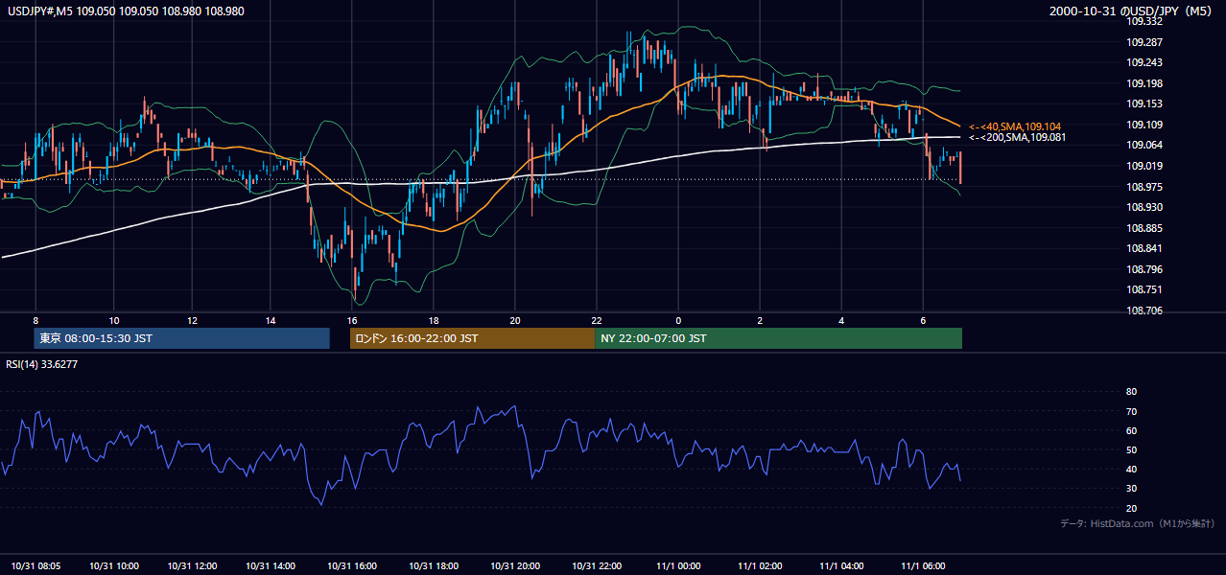Screen dimensions: 1226x575
Task: Click RSI scale value 40
Action: click(1132, 469)
